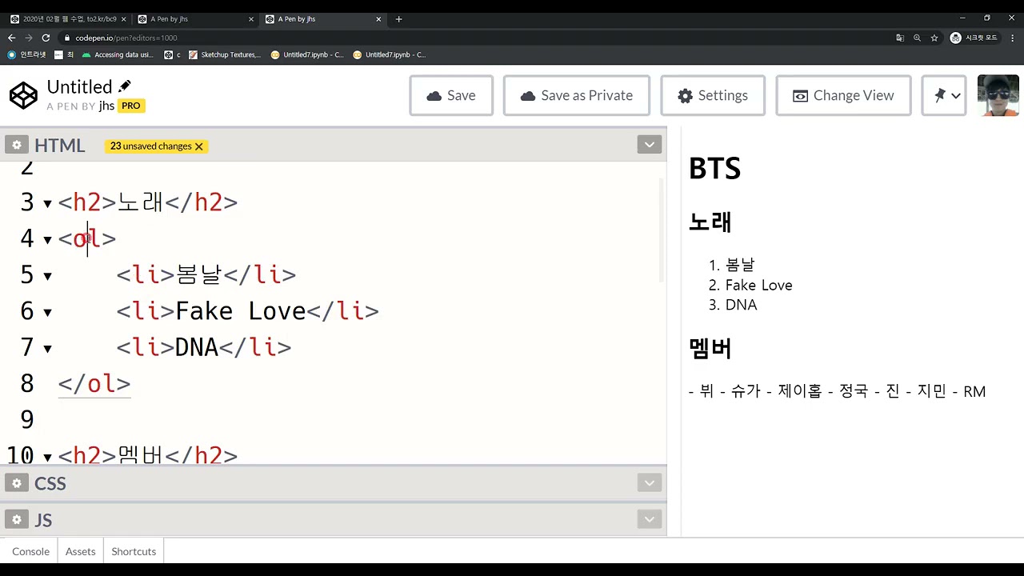The width and height of the screenshot is (1024, 576).
Task: Open CSS editor settings gear
Action: point(16,483)
